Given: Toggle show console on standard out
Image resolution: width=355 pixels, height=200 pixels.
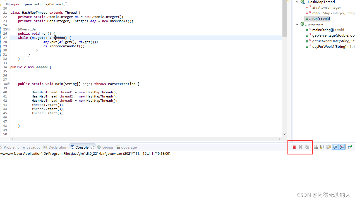Looking at the screenshot, I should click(x=335, y=147).
